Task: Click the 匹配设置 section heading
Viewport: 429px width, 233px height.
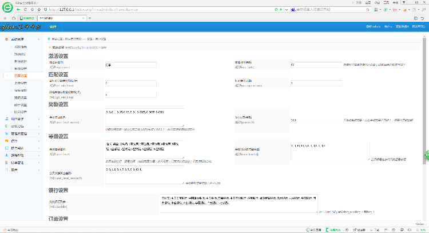Action: (x=58, y=74)
